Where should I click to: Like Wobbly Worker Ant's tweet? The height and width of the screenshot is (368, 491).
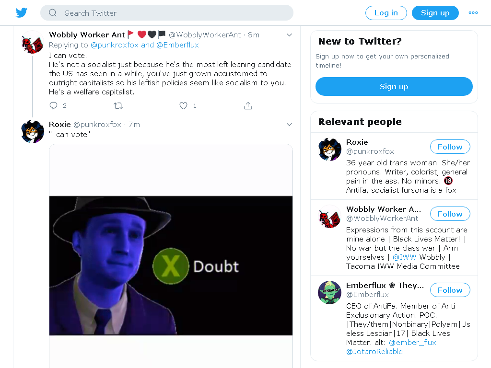(183, 106)
